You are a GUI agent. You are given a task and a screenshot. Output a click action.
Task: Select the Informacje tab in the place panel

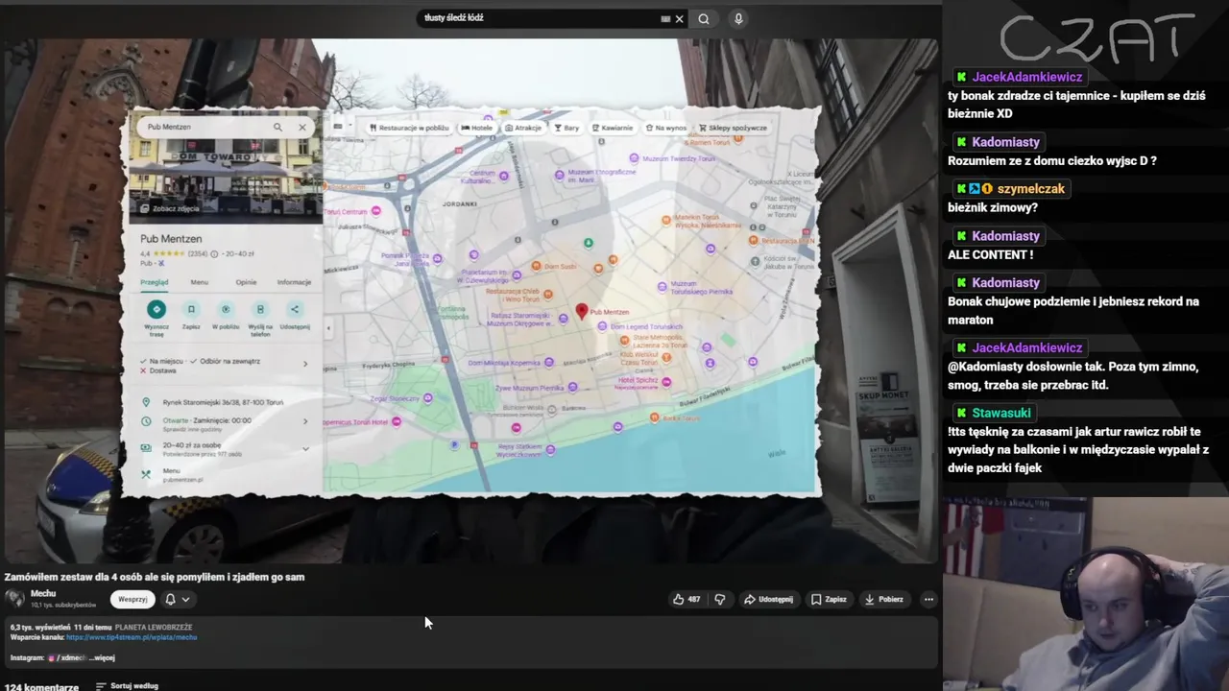(294, 282)
